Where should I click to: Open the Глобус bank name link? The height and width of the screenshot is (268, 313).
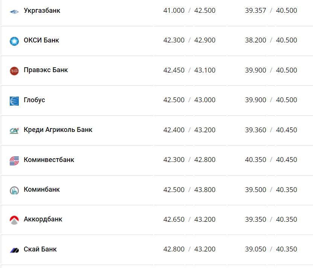click(x=34, y=100)
